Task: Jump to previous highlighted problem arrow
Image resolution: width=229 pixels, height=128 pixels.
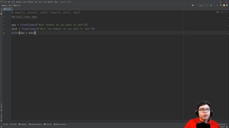Action: [x=225, y=12]
